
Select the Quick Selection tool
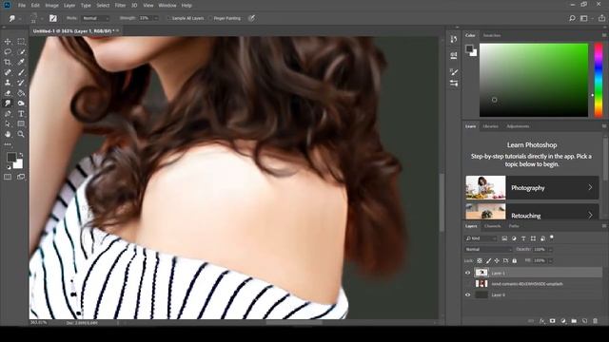pos(21,52)
